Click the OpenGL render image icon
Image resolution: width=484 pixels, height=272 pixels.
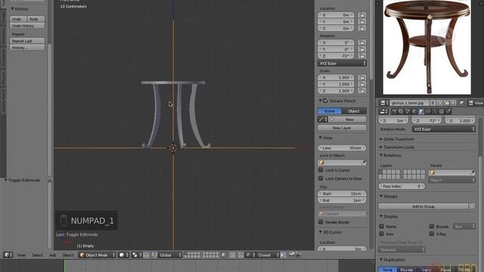291,255
